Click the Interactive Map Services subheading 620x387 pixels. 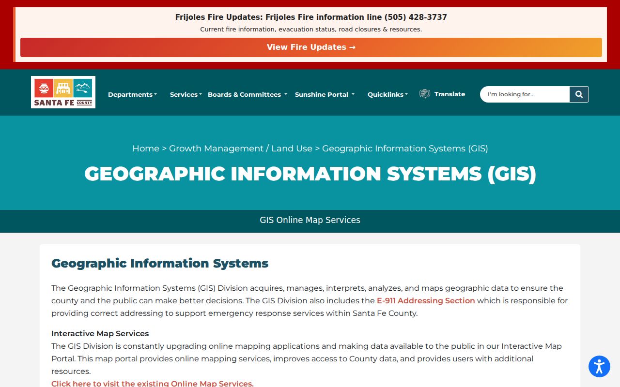click(100, 333)
